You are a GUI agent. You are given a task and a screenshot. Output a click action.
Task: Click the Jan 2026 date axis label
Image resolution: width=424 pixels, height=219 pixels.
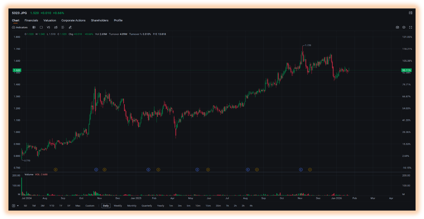tap(336, 198)
